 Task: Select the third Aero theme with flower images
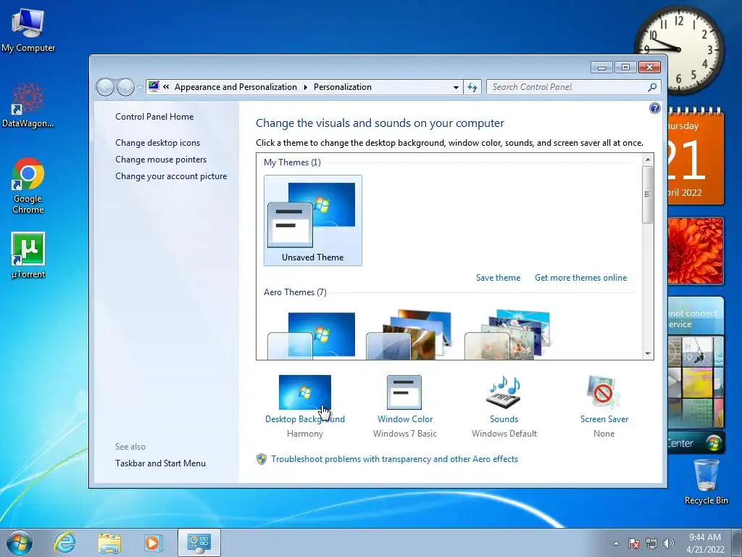click(x=508, y=334)
